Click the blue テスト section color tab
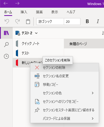 [x=17, y=53]
